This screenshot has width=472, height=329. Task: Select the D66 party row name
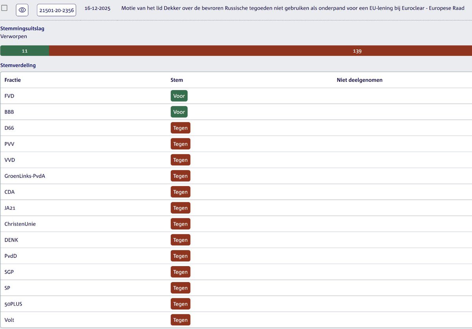tap(9, 128)
